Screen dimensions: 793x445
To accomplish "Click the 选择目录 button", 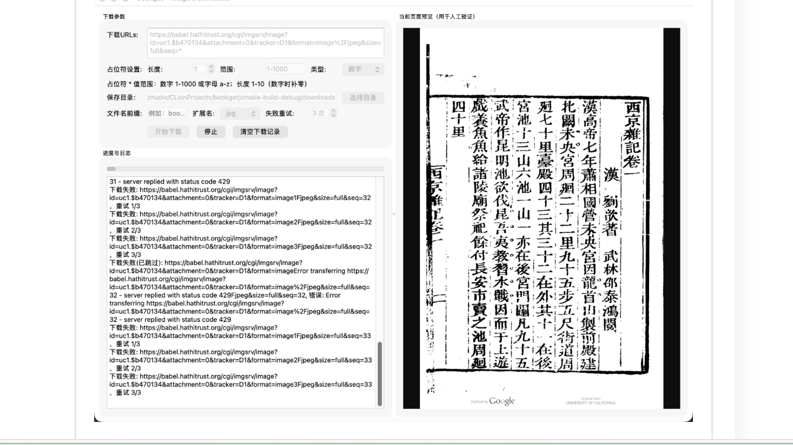I will [x=363, y=98].
